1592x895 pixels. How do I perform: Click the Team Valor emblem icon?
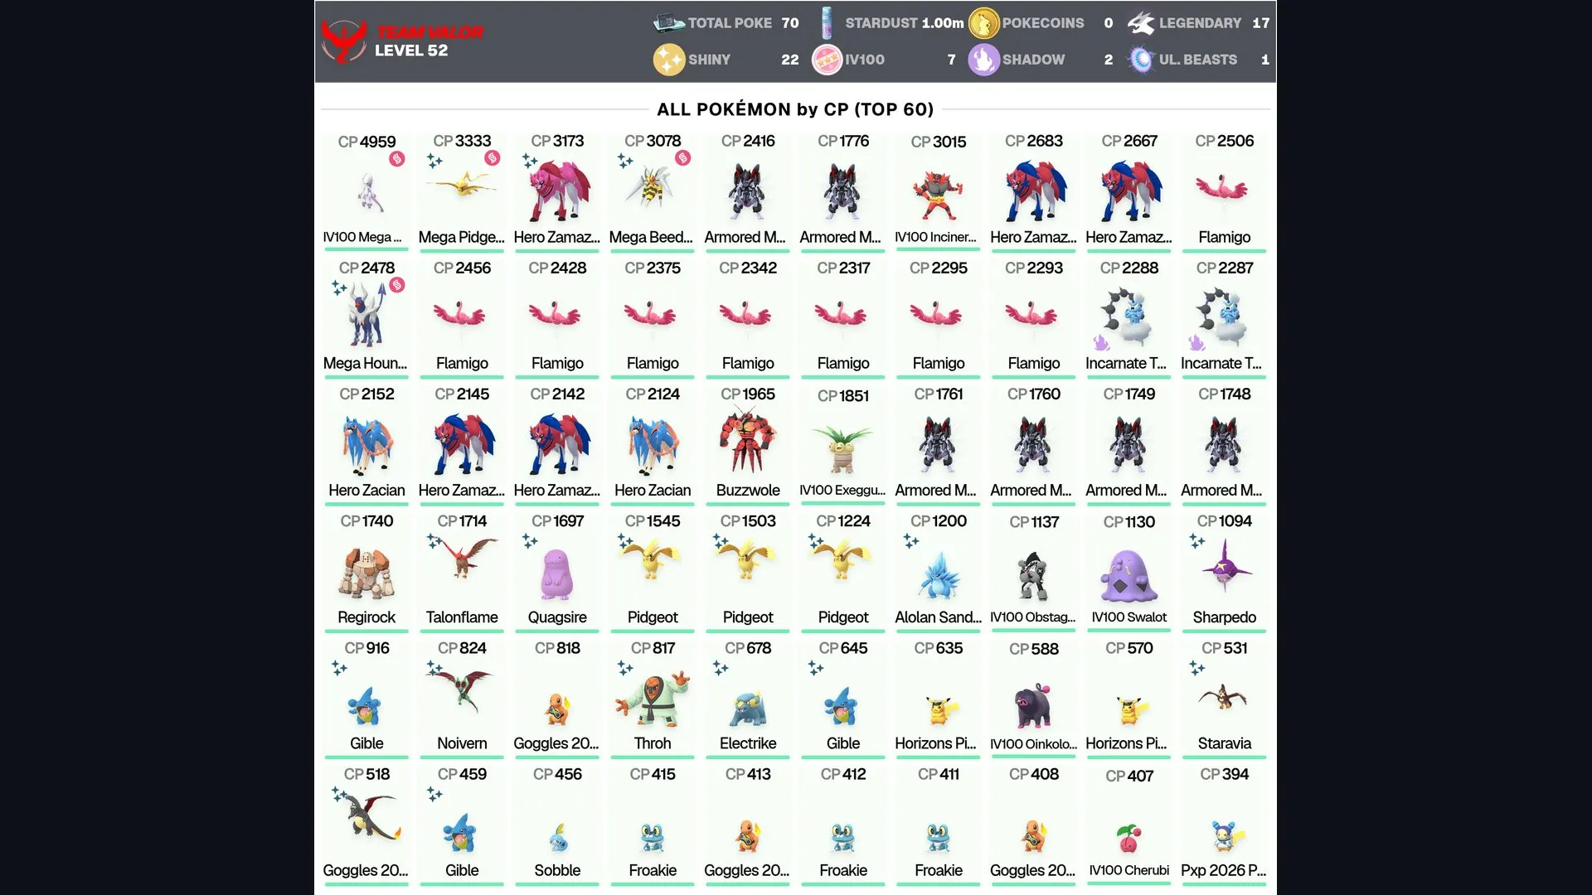tap(344, 41)
